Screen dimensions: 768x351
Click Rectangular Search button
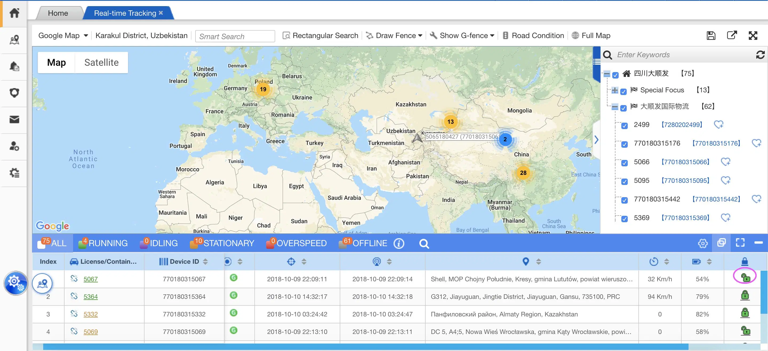[x=320, y=35]
